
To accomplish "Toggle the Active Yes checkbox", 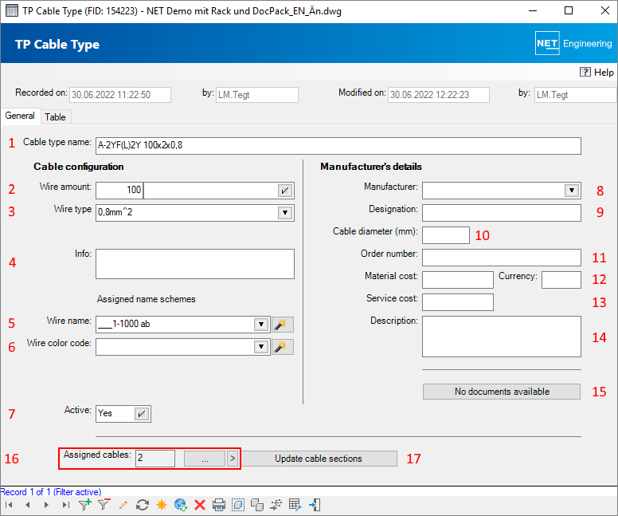I will [141, 414].
